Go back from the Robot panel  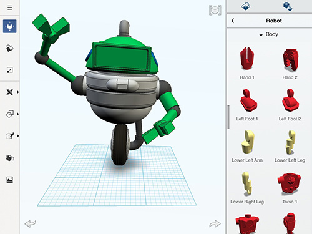[x=233, y=21]
